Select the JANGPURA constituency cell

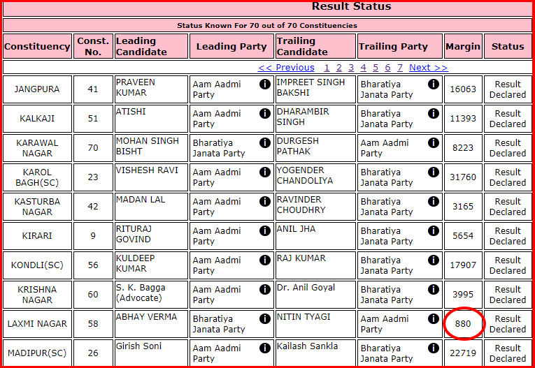(x=38, y=89)
